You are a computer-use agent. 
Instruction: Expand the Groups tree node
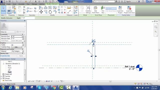tap(1, 78)
